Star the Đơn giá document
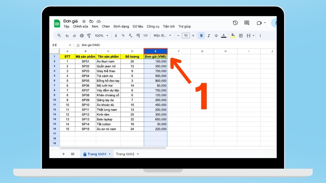326x183 pixels. tap(84, 21)
